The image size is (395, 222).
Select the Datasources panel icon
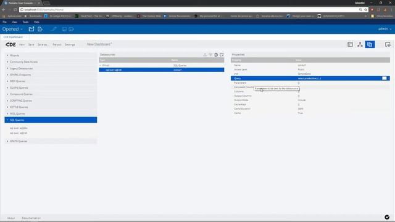click(370, 44)
